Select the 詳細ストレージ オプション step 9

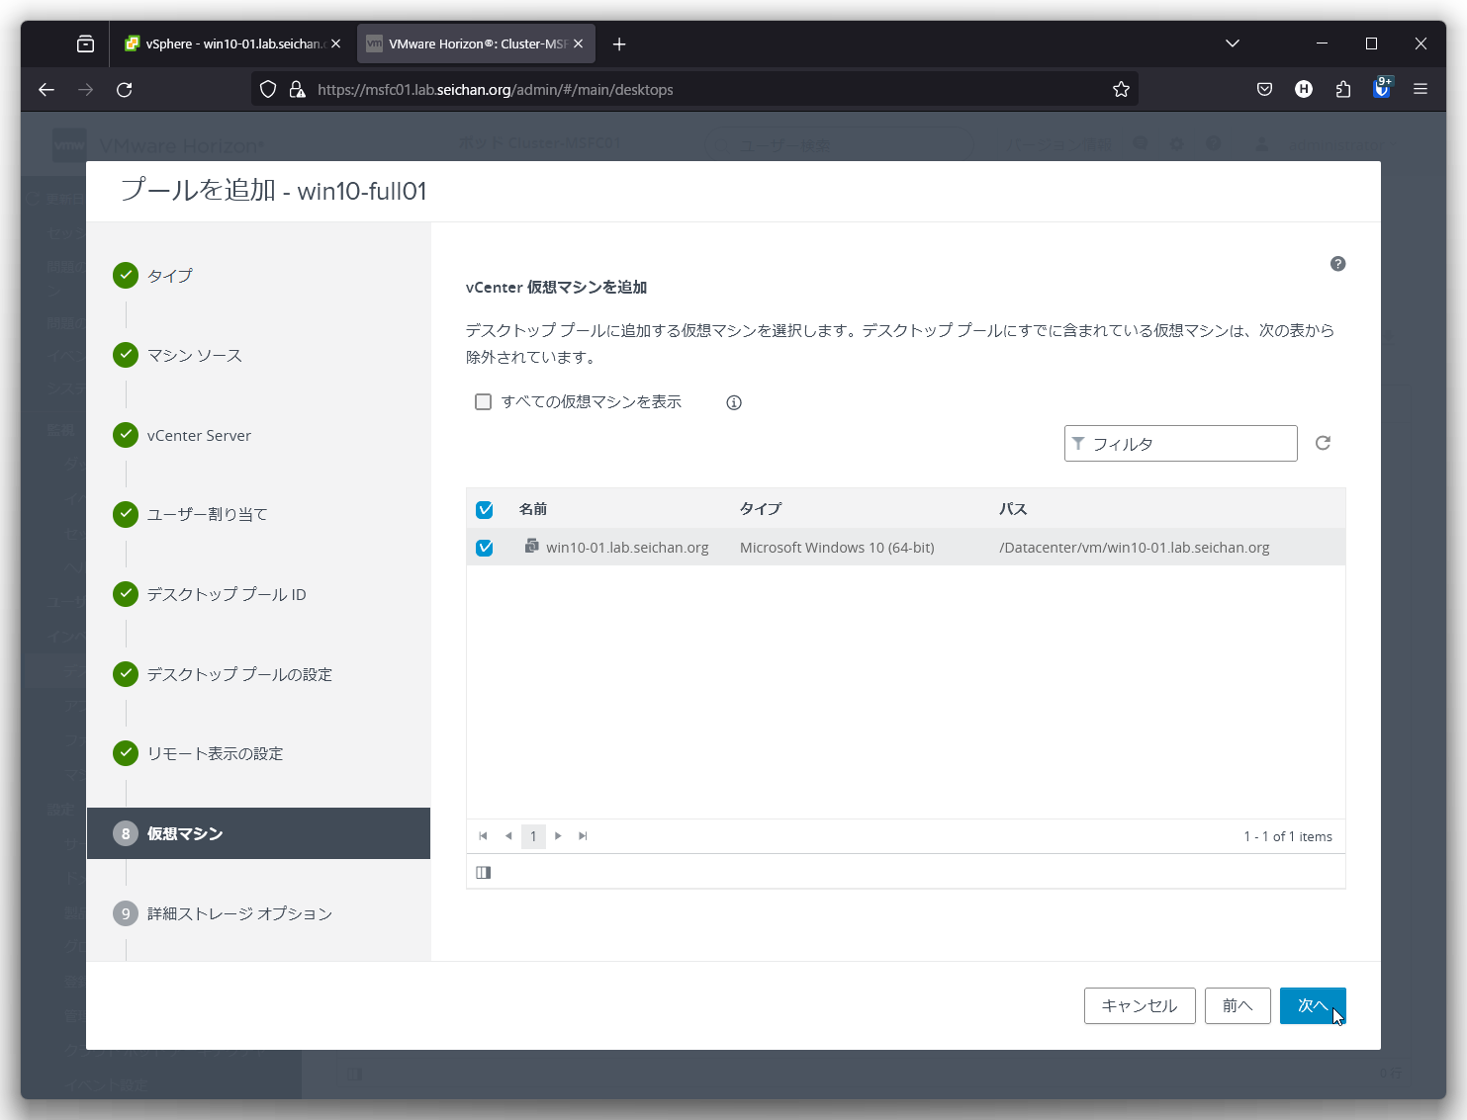point(223,913)
